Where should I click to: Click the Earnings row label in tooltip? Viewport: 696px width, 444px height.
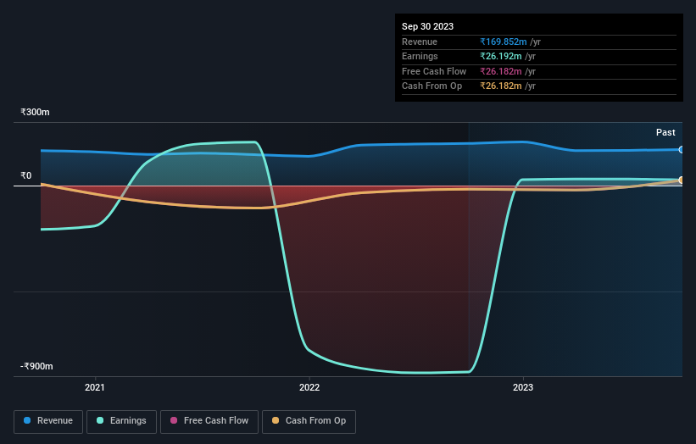(x=420, y=56)
